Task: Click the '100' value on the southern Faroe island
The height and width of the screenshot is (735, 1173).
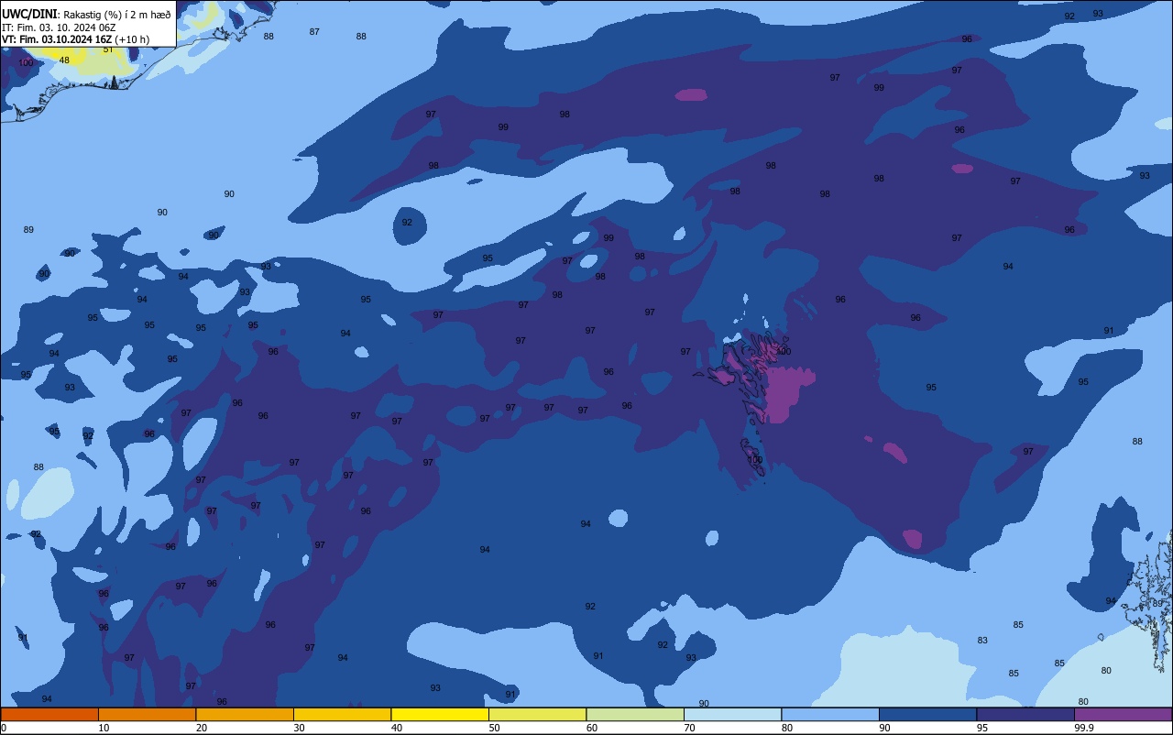Action: point(755,460)
